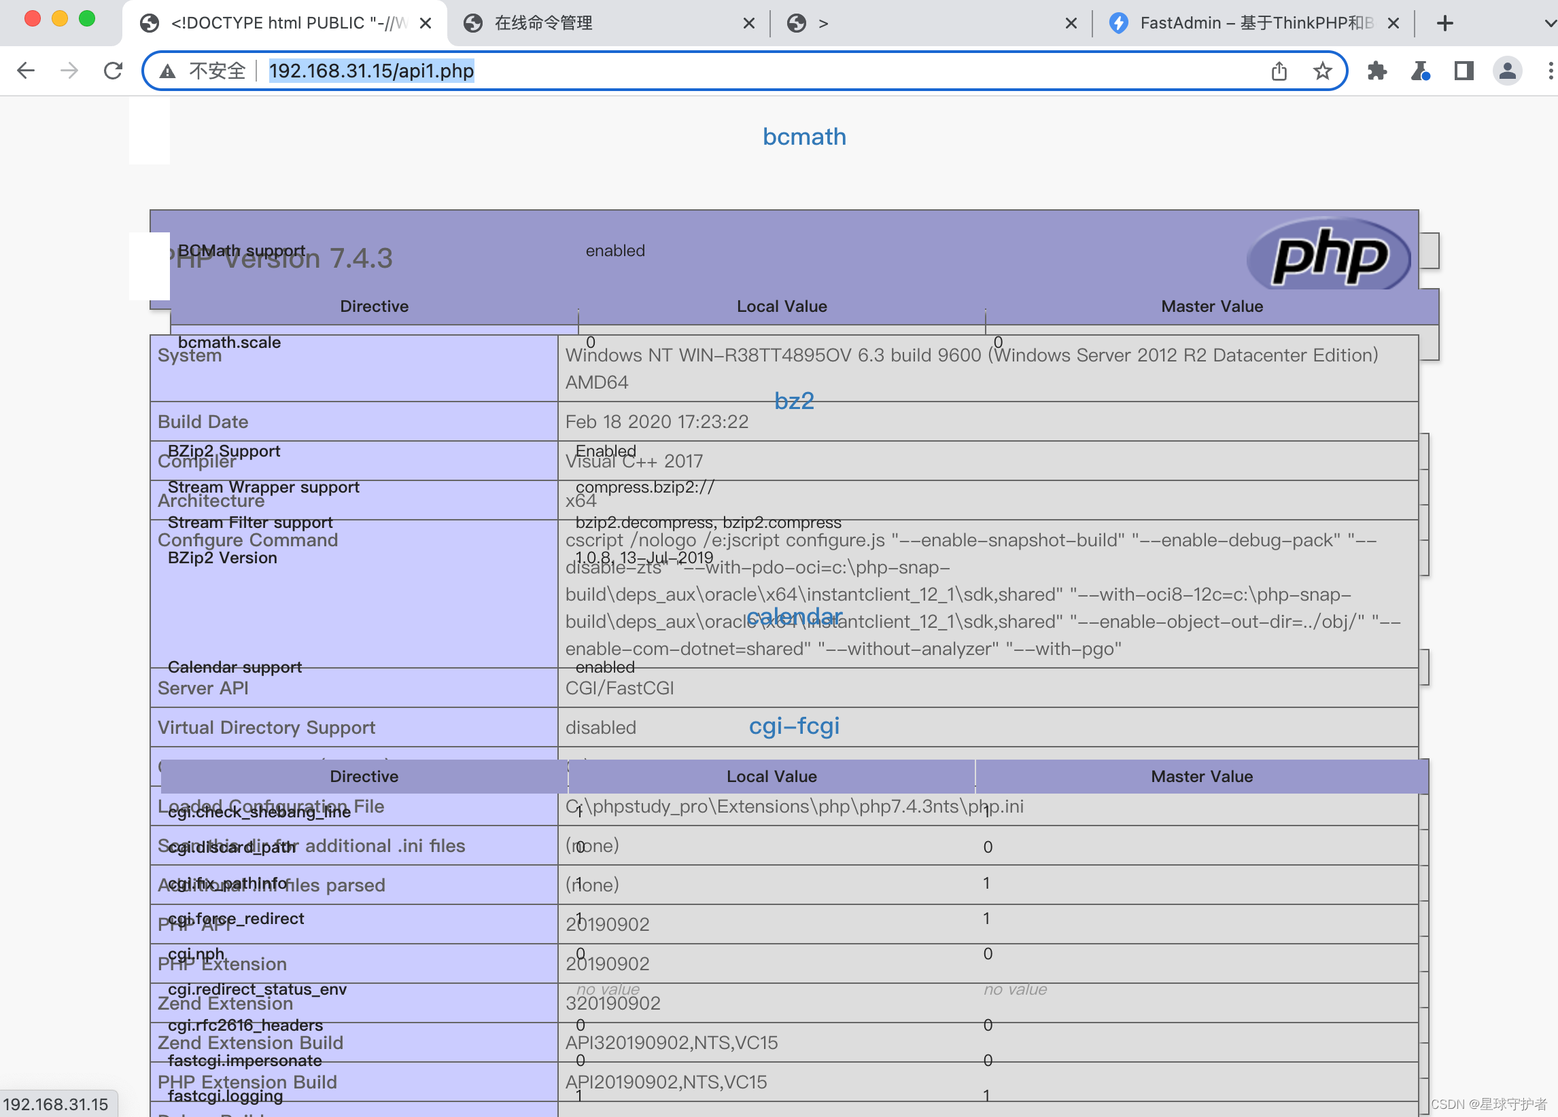Viewport: 1558px width, 1117px height.
Task: Reload the phpinfo page
Action: 113,70
